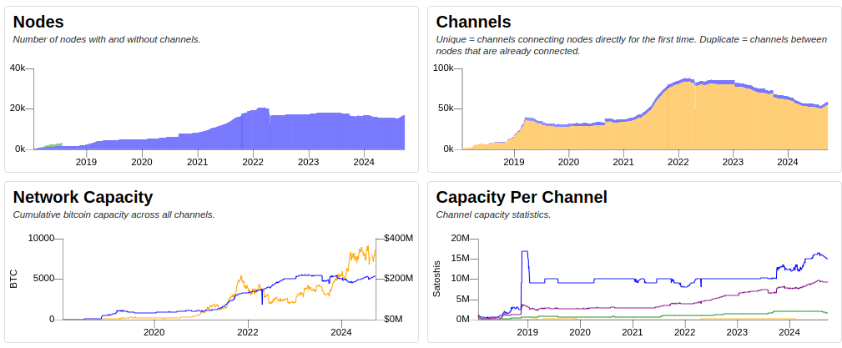842x348 pixels.
Task: Select the Capacity Per Channel heading
Action: click(522, 197)
